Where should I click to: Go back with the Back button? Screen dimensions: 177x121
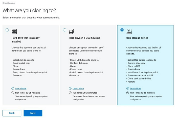12,113
